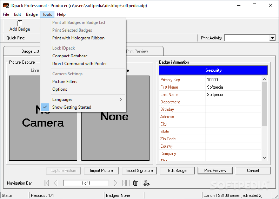
Task: Click the empty Zip Code value cell
Action: (x=233, y=139)
